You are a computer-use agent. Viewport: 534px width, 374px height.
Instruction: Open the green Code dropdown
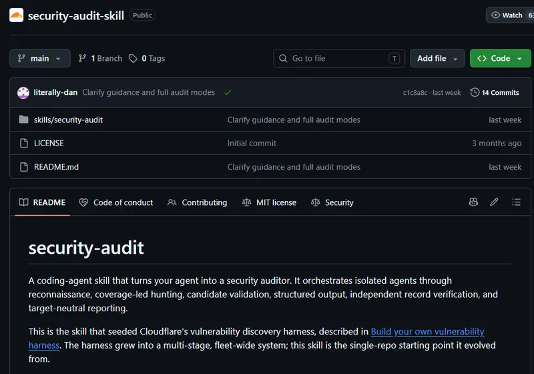(x=500, y=58)
